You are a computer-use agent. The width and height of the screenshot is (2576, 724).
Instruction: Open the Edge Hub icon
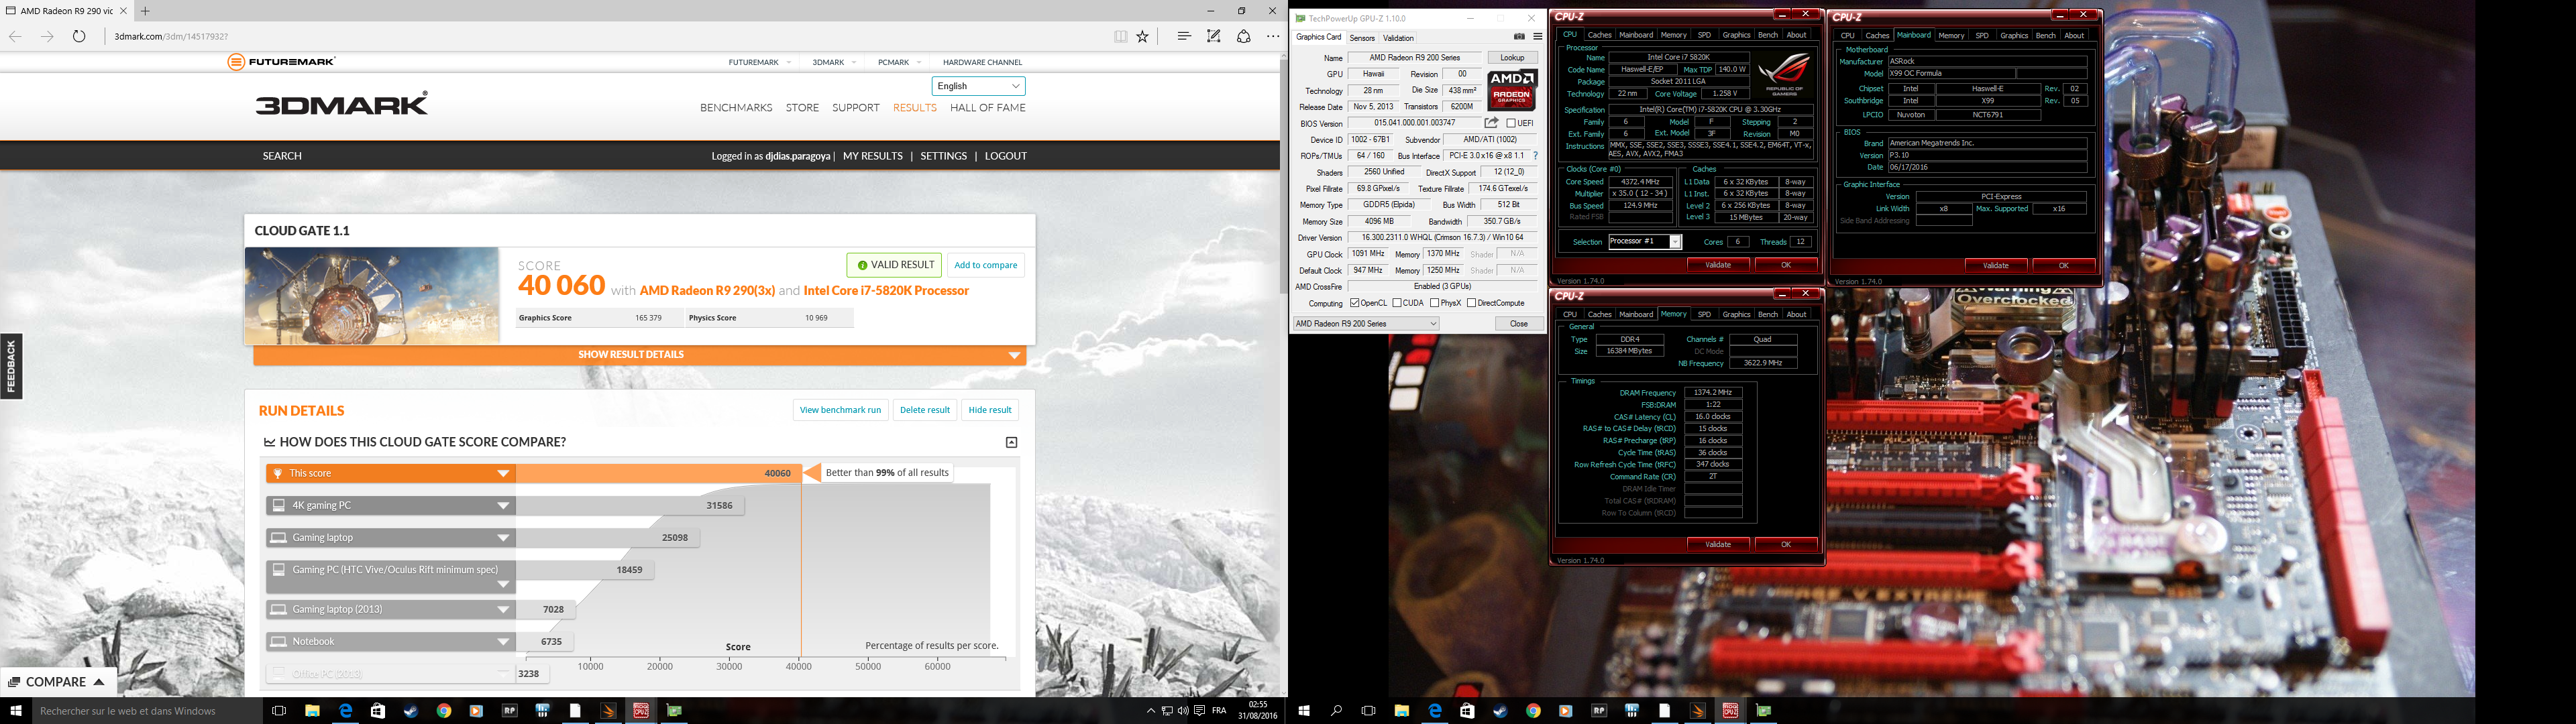pos(1184,36)
